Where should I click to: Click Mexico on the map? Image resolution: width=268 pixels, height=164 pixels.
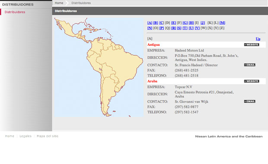coord(67,29)
